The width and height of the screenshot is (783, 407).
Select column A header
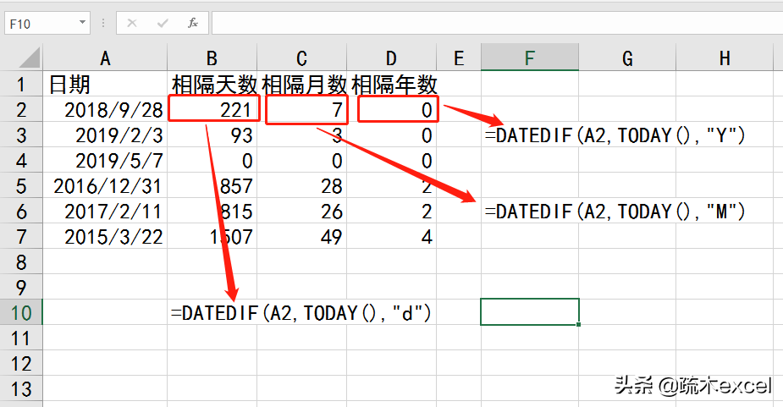tap(105, 58)
